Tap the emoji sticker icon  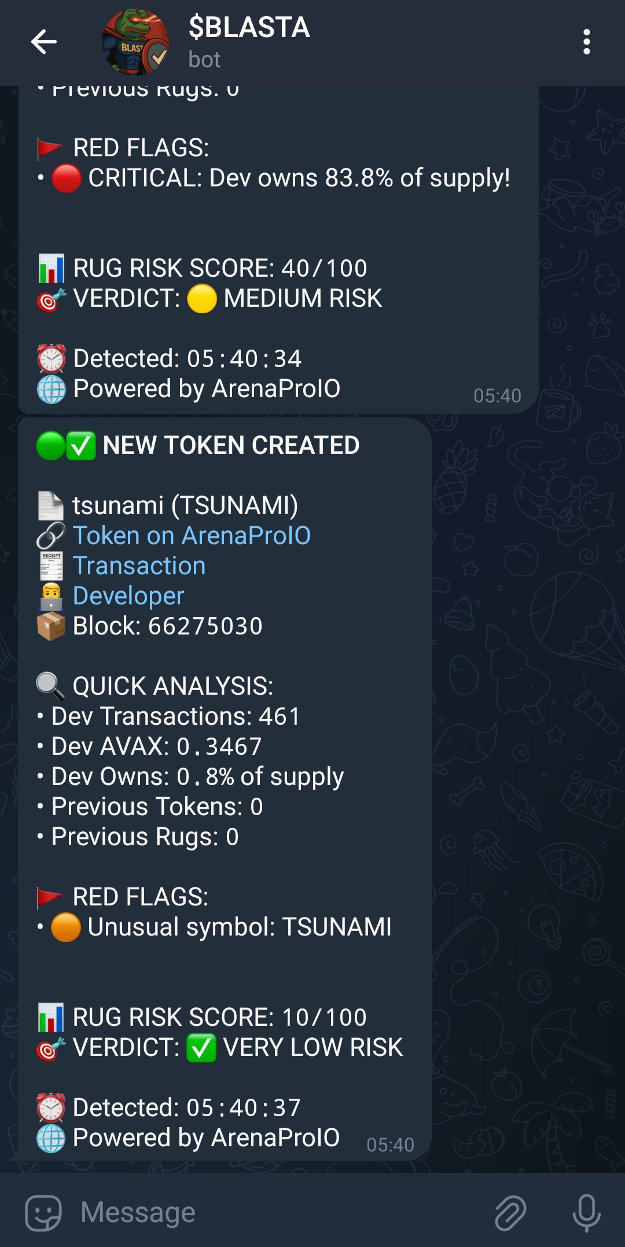(43, 1212)
